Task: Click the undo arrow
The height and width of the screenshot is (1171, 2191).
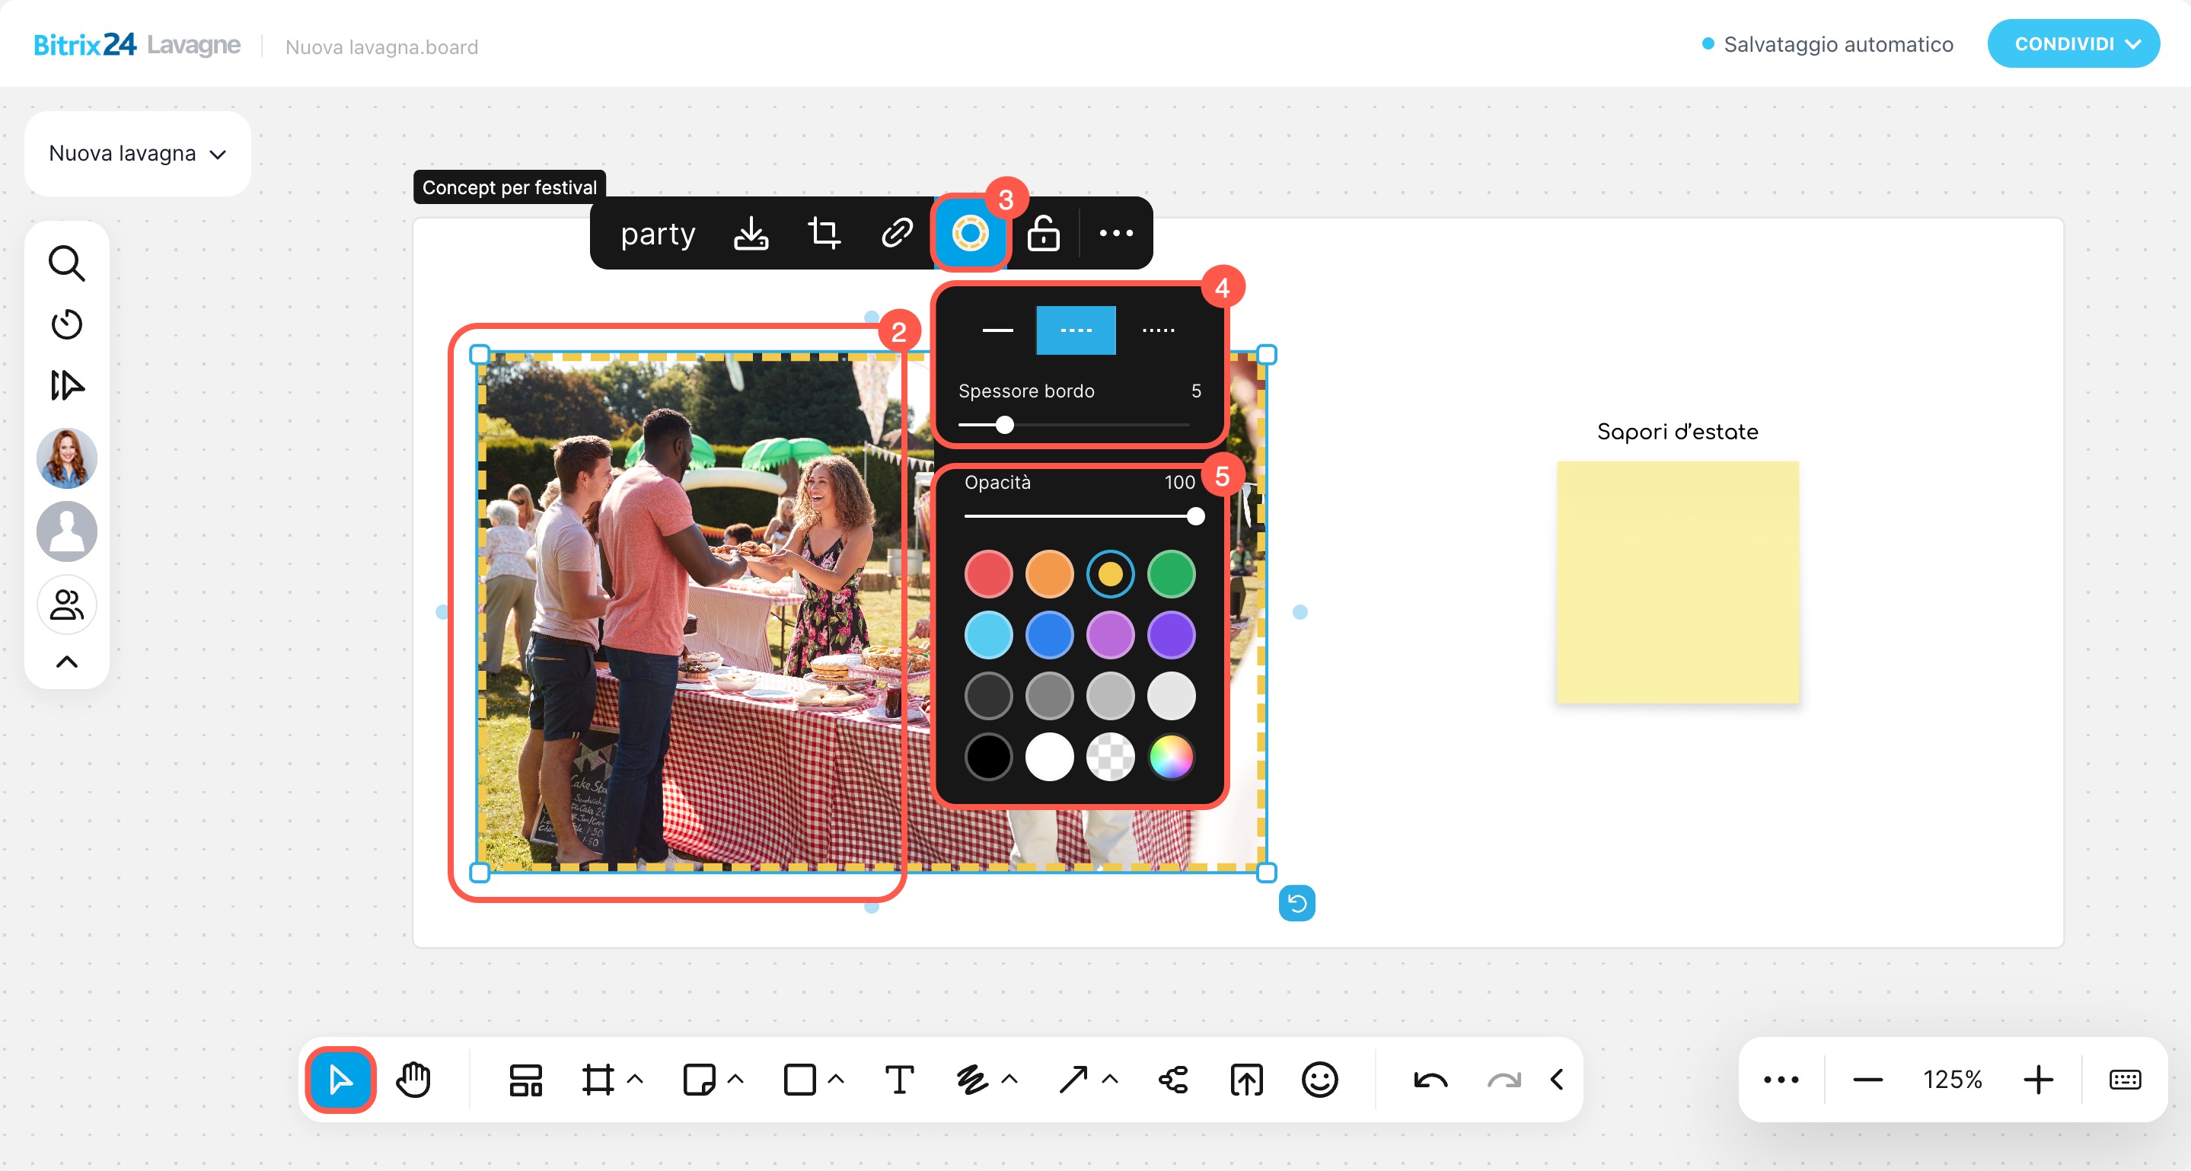Action: (1430, 1080)
